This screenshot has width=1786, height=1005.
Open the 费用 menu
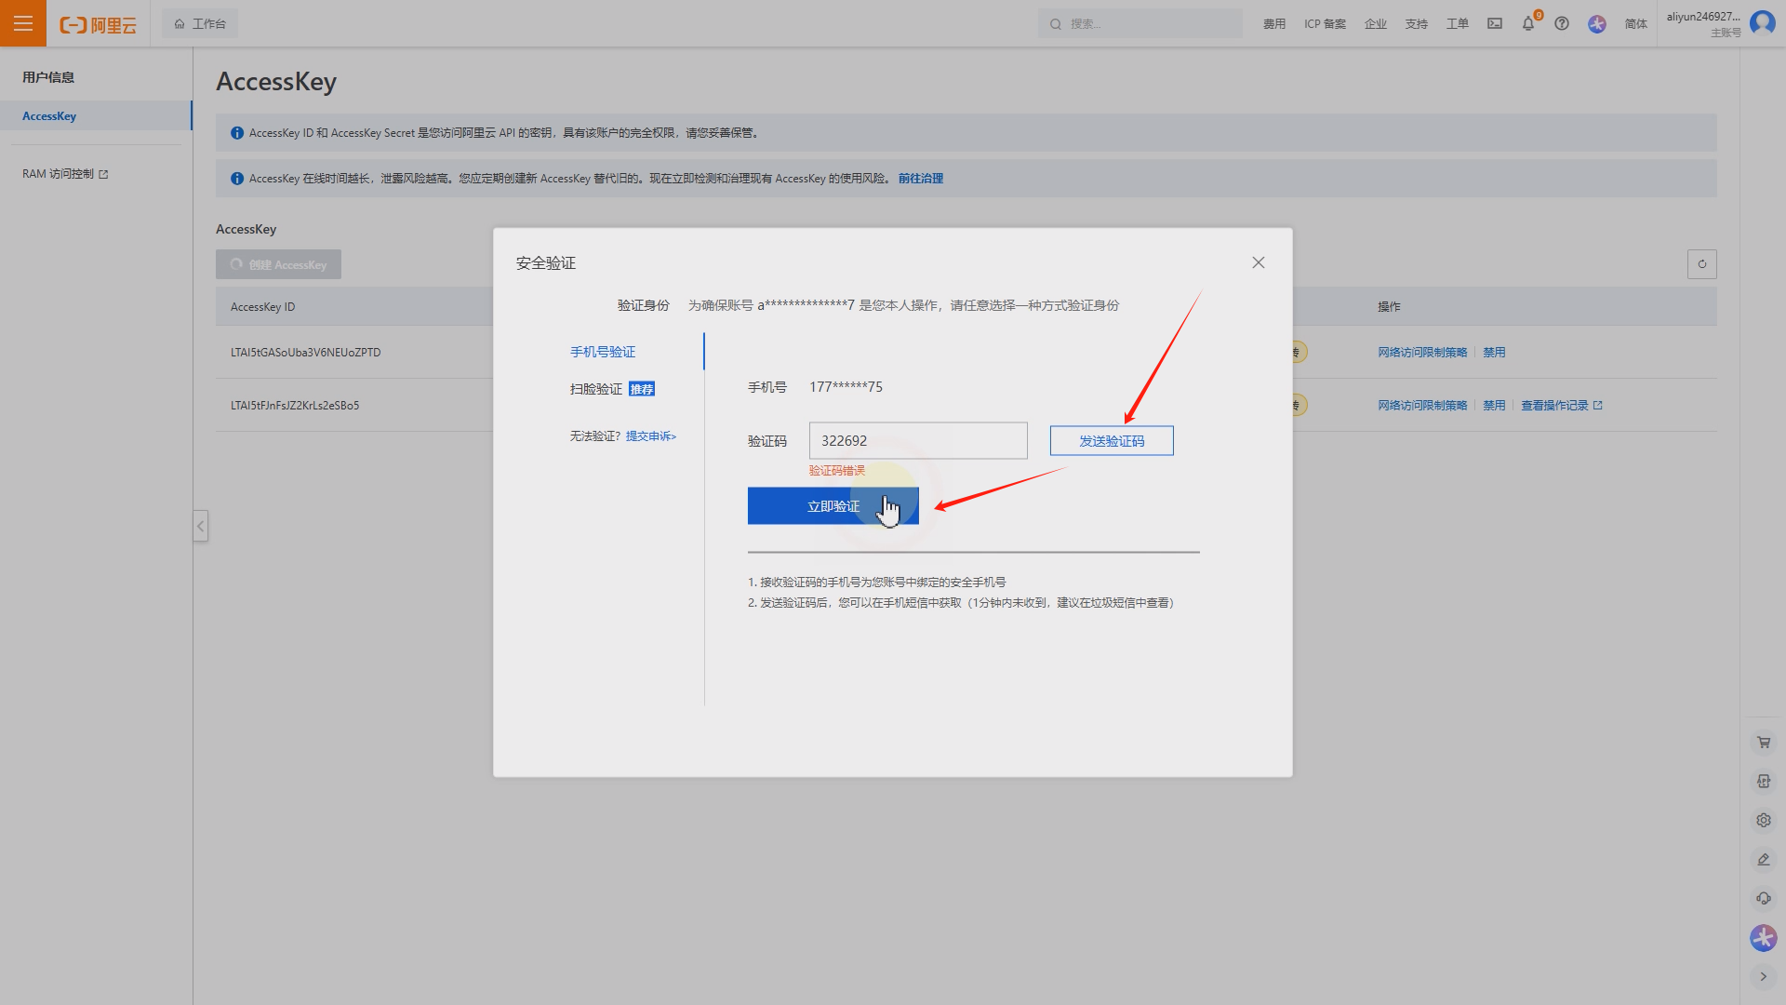[1273, 24]
